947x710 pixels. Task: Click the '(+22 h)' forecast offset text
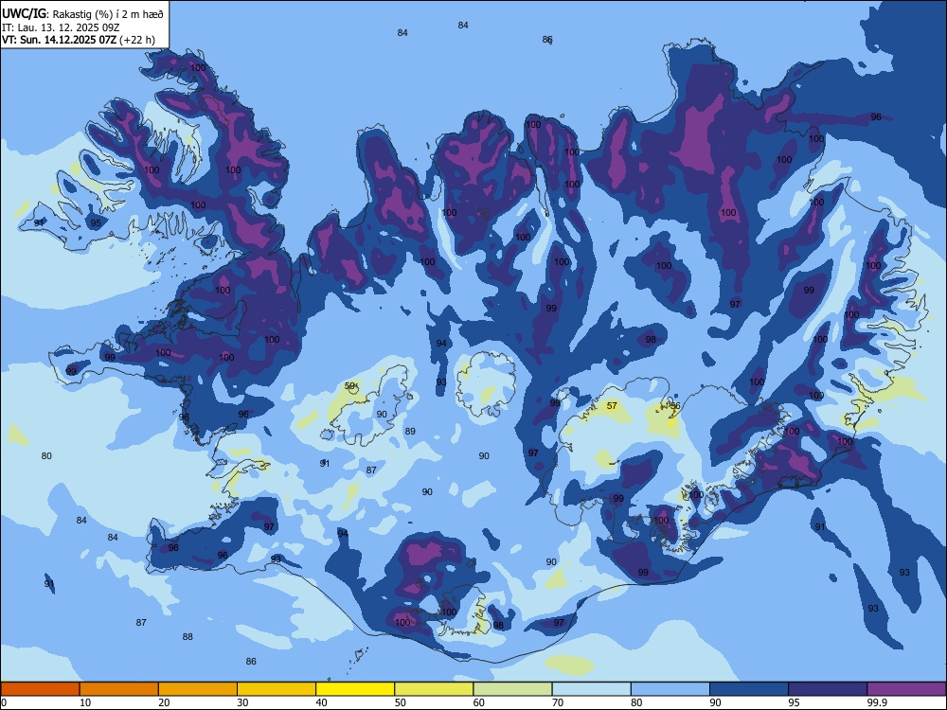(137, 40)
